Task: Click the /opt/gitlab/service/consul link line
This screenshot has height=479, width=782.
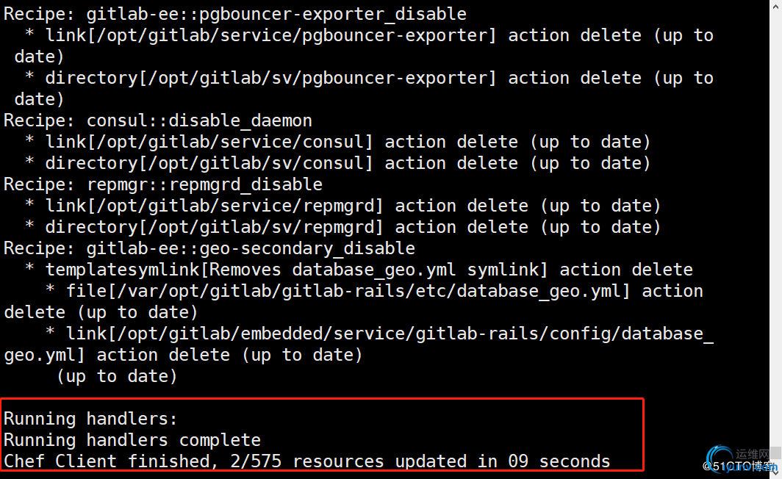Action: [x=338, y=142]
